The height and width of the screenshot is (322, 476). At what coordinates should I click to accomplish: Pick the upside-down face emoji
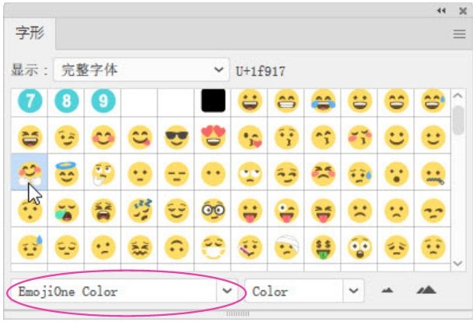pyautogui.click(x=177, y=247)
